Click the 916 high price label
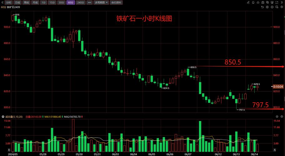 click(x=17, y=15)
